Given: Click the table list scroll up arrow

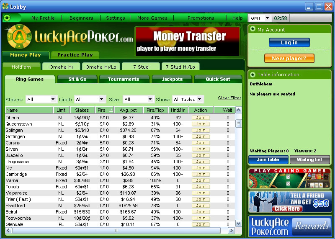Looking at the screenshot, I should coord(238,110).
